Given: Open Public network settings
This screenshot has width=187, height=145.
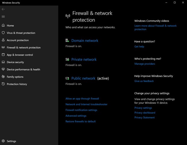Looking at the screenshot, I should pyautogui.click(x=83, y=78).
